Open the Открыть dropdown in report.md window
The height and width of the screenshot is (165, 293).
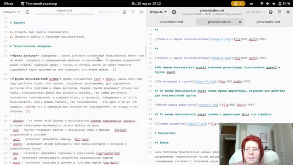tap(11, 12)
